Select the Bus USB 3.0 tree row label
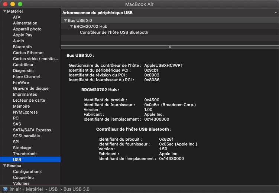Image resolution: width=279 pixels, height=193 pixels. (80, 20)
